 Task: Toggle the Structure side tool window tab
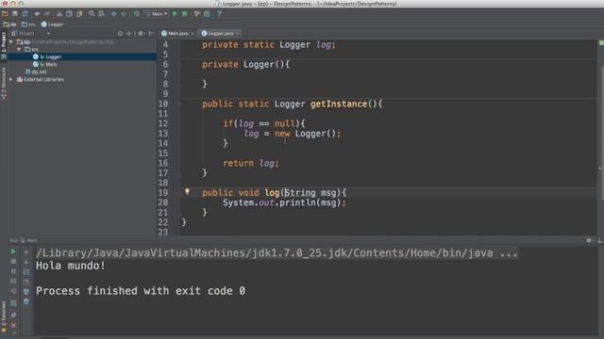click(4, 84)
